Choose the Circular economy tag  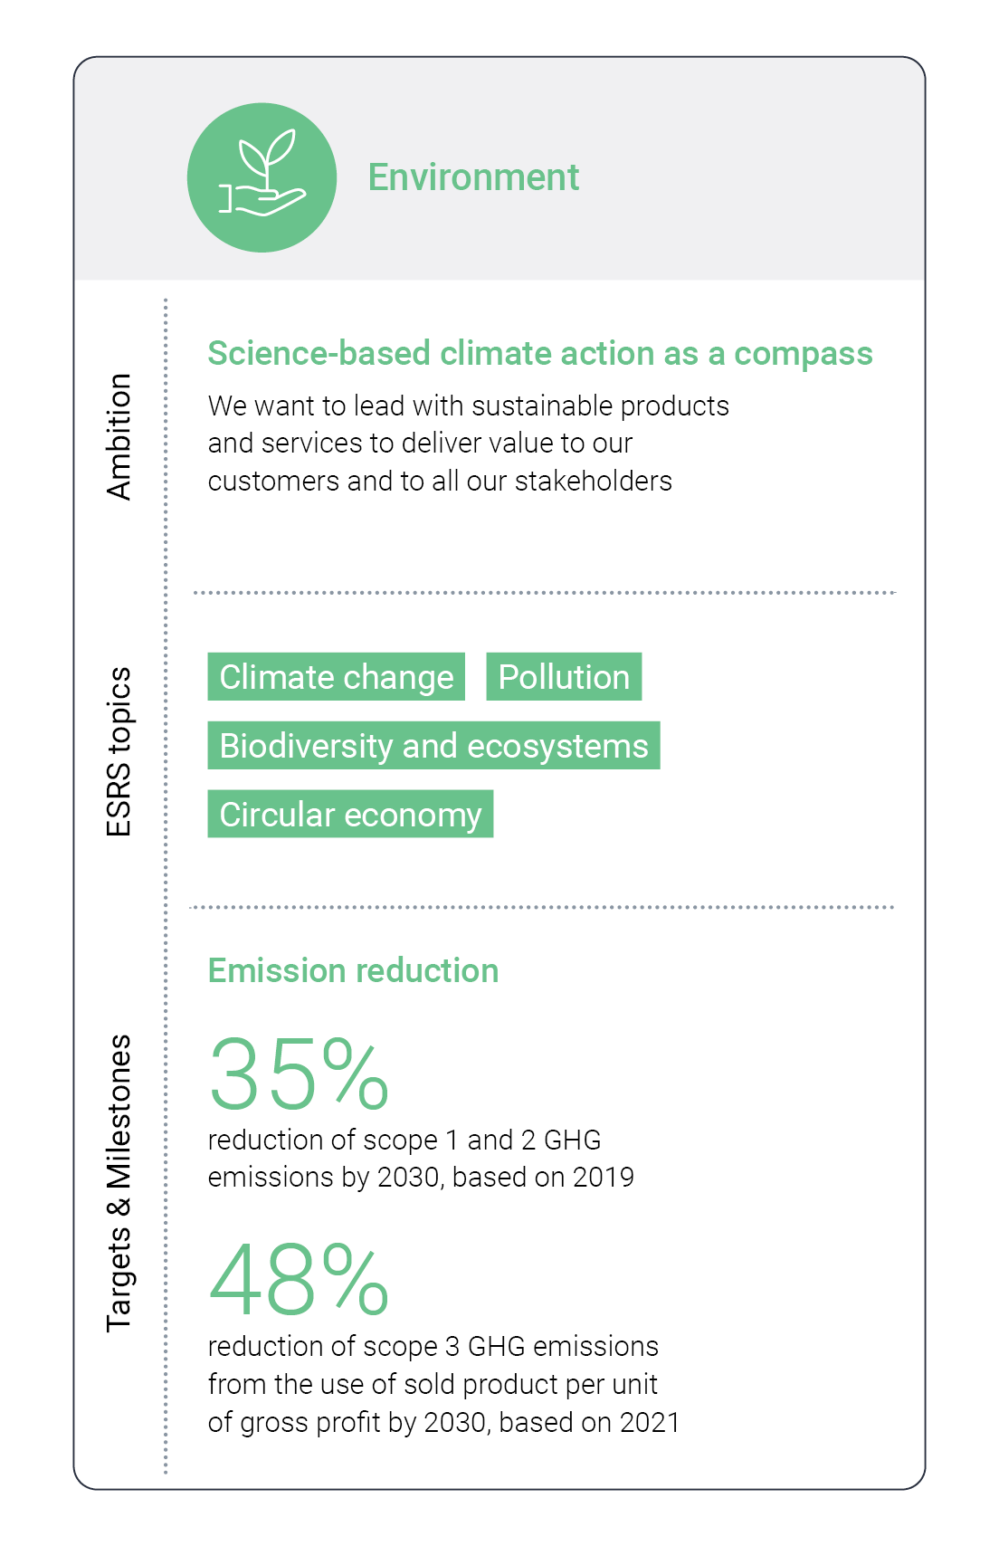coord(350,815)
